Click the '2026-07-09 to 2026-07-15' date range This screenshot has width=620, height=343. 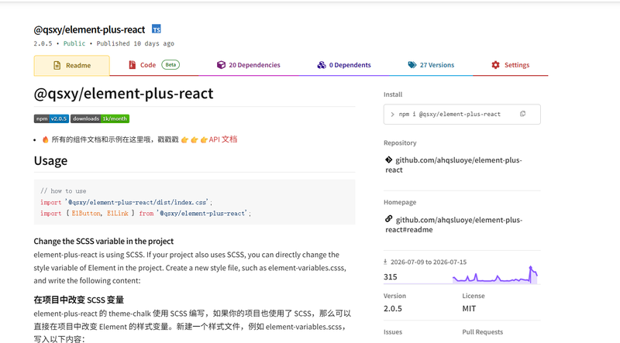pos(429,262)
